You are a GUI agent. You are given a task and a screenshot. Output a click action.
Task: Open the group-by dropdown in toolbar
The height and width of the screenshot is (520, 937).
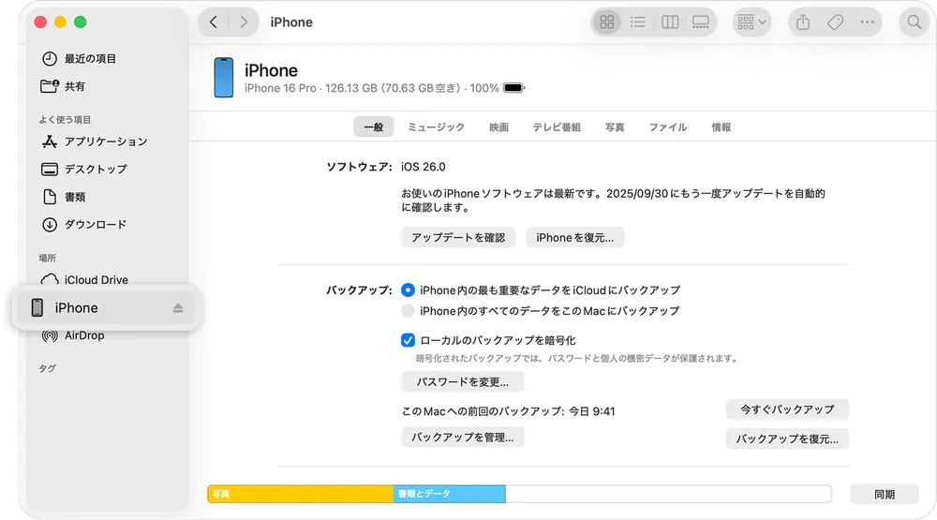(x=751, y=22)
